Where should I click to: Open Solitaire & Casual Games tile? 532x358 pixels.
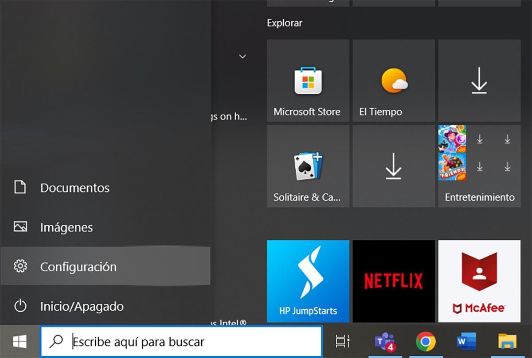[x=308, y=166]
